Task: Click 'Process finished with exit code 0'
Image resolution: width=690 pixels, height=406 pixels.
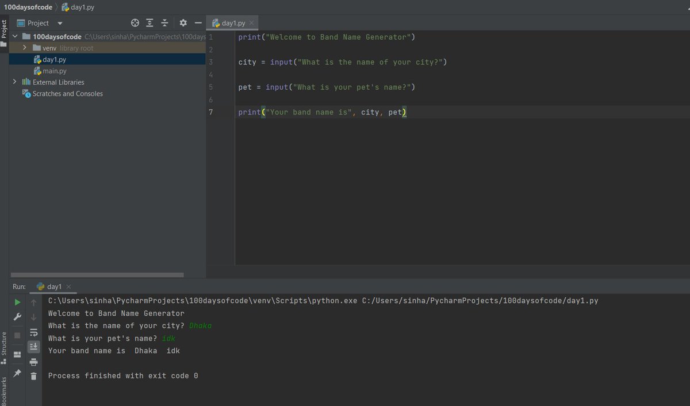Action: pos(123,376)
